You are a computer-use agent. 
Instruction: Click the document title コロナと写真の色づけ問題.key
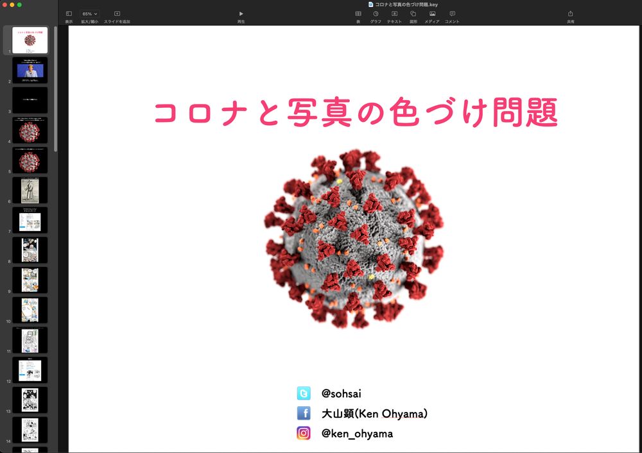coord(406,4)
